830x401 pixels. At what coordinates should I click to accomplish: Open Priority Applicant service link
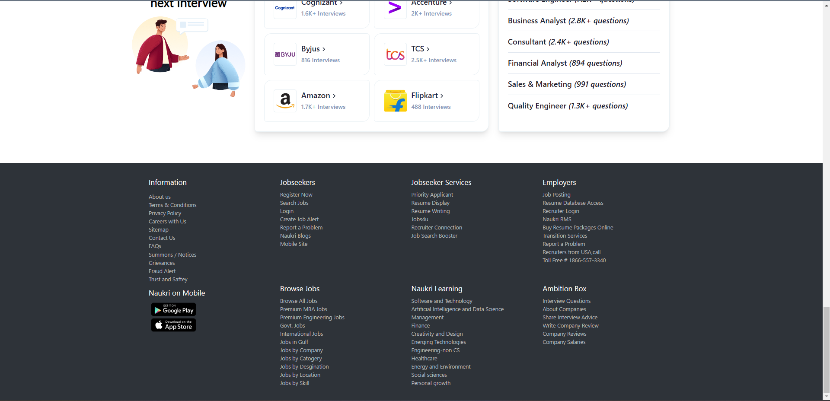point(432,195)
